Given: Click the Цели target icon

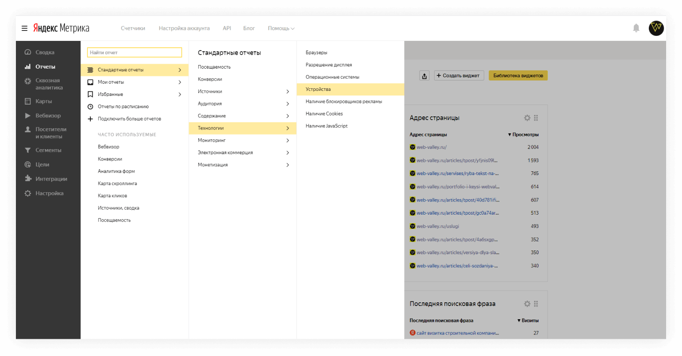Looking at the screenshot, I should [28, 165].
